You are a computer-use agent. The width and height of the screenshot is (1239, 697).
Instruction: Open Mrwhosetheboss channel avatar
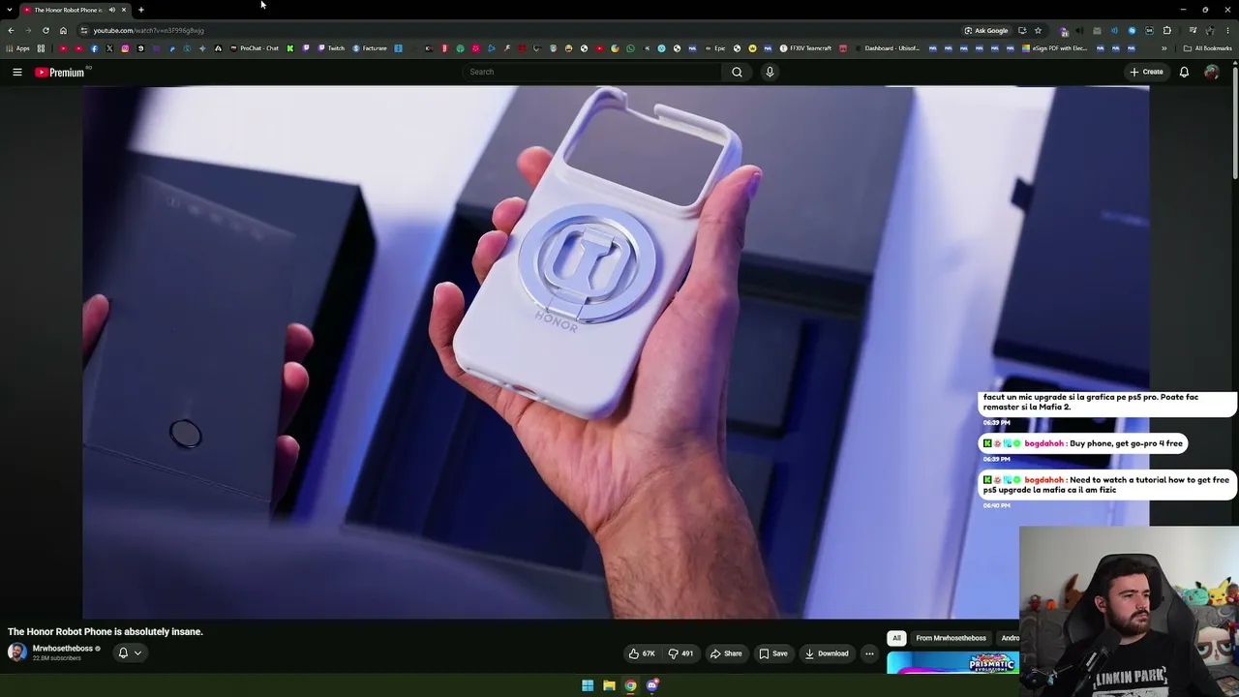[x=17, y=652]
